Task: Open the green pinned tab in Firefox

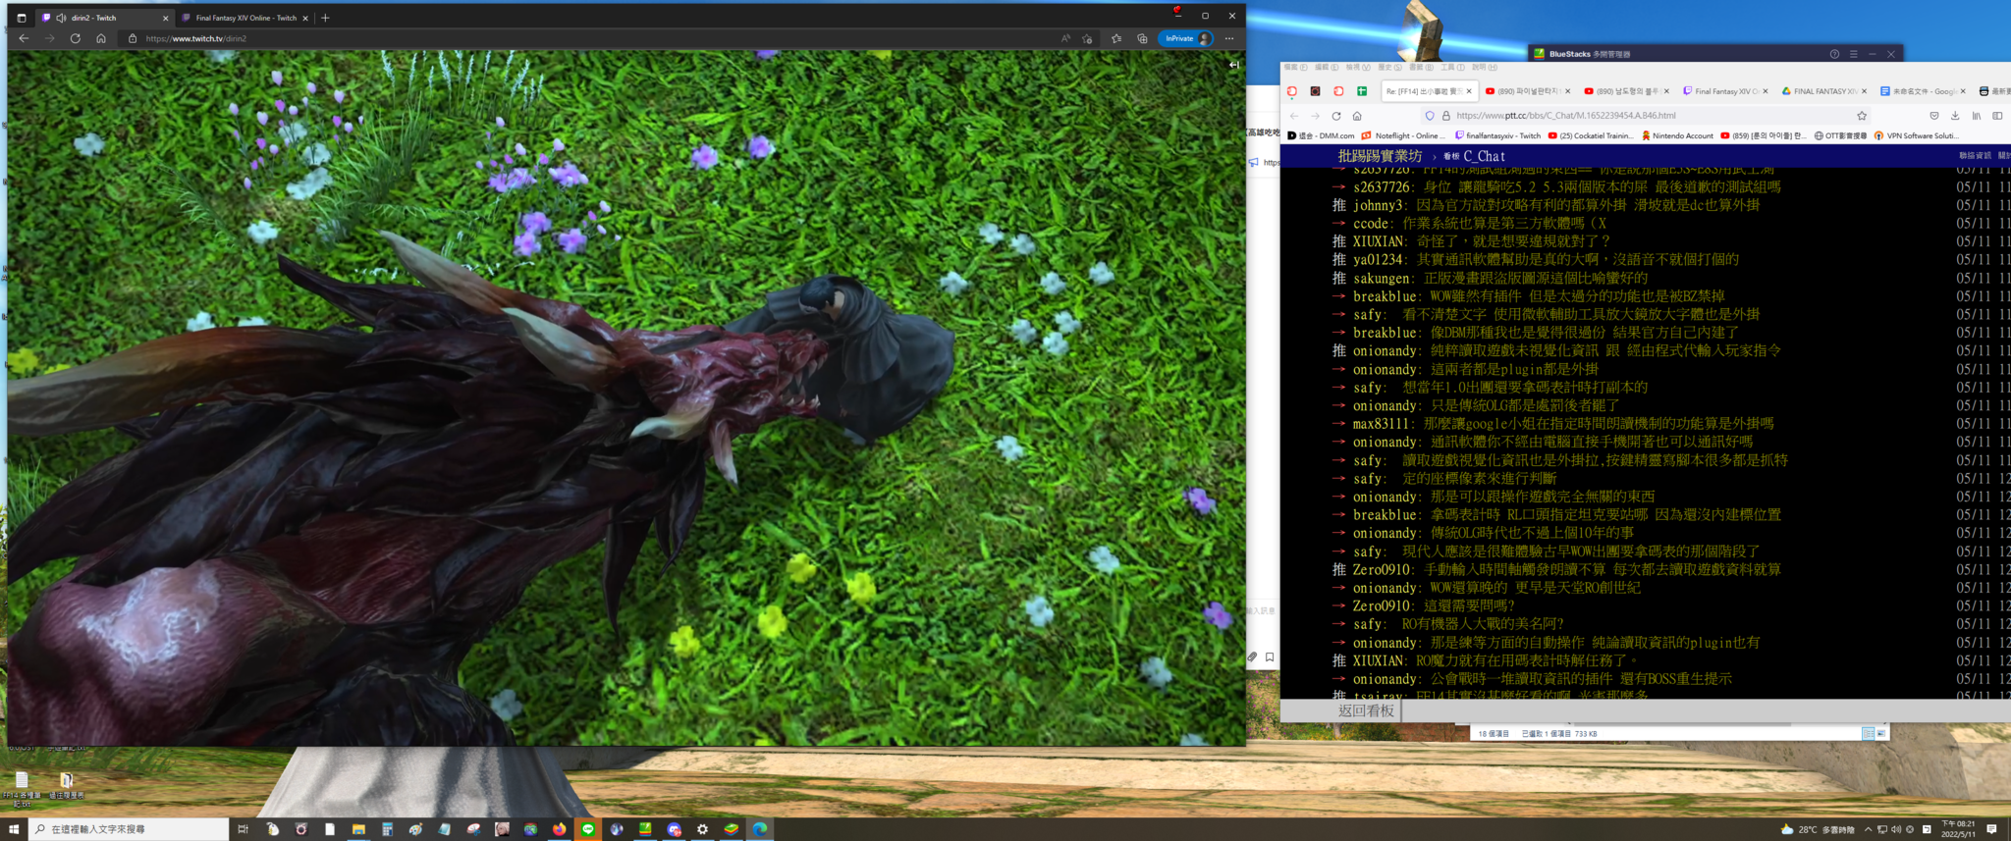Action: [1362, 91]
